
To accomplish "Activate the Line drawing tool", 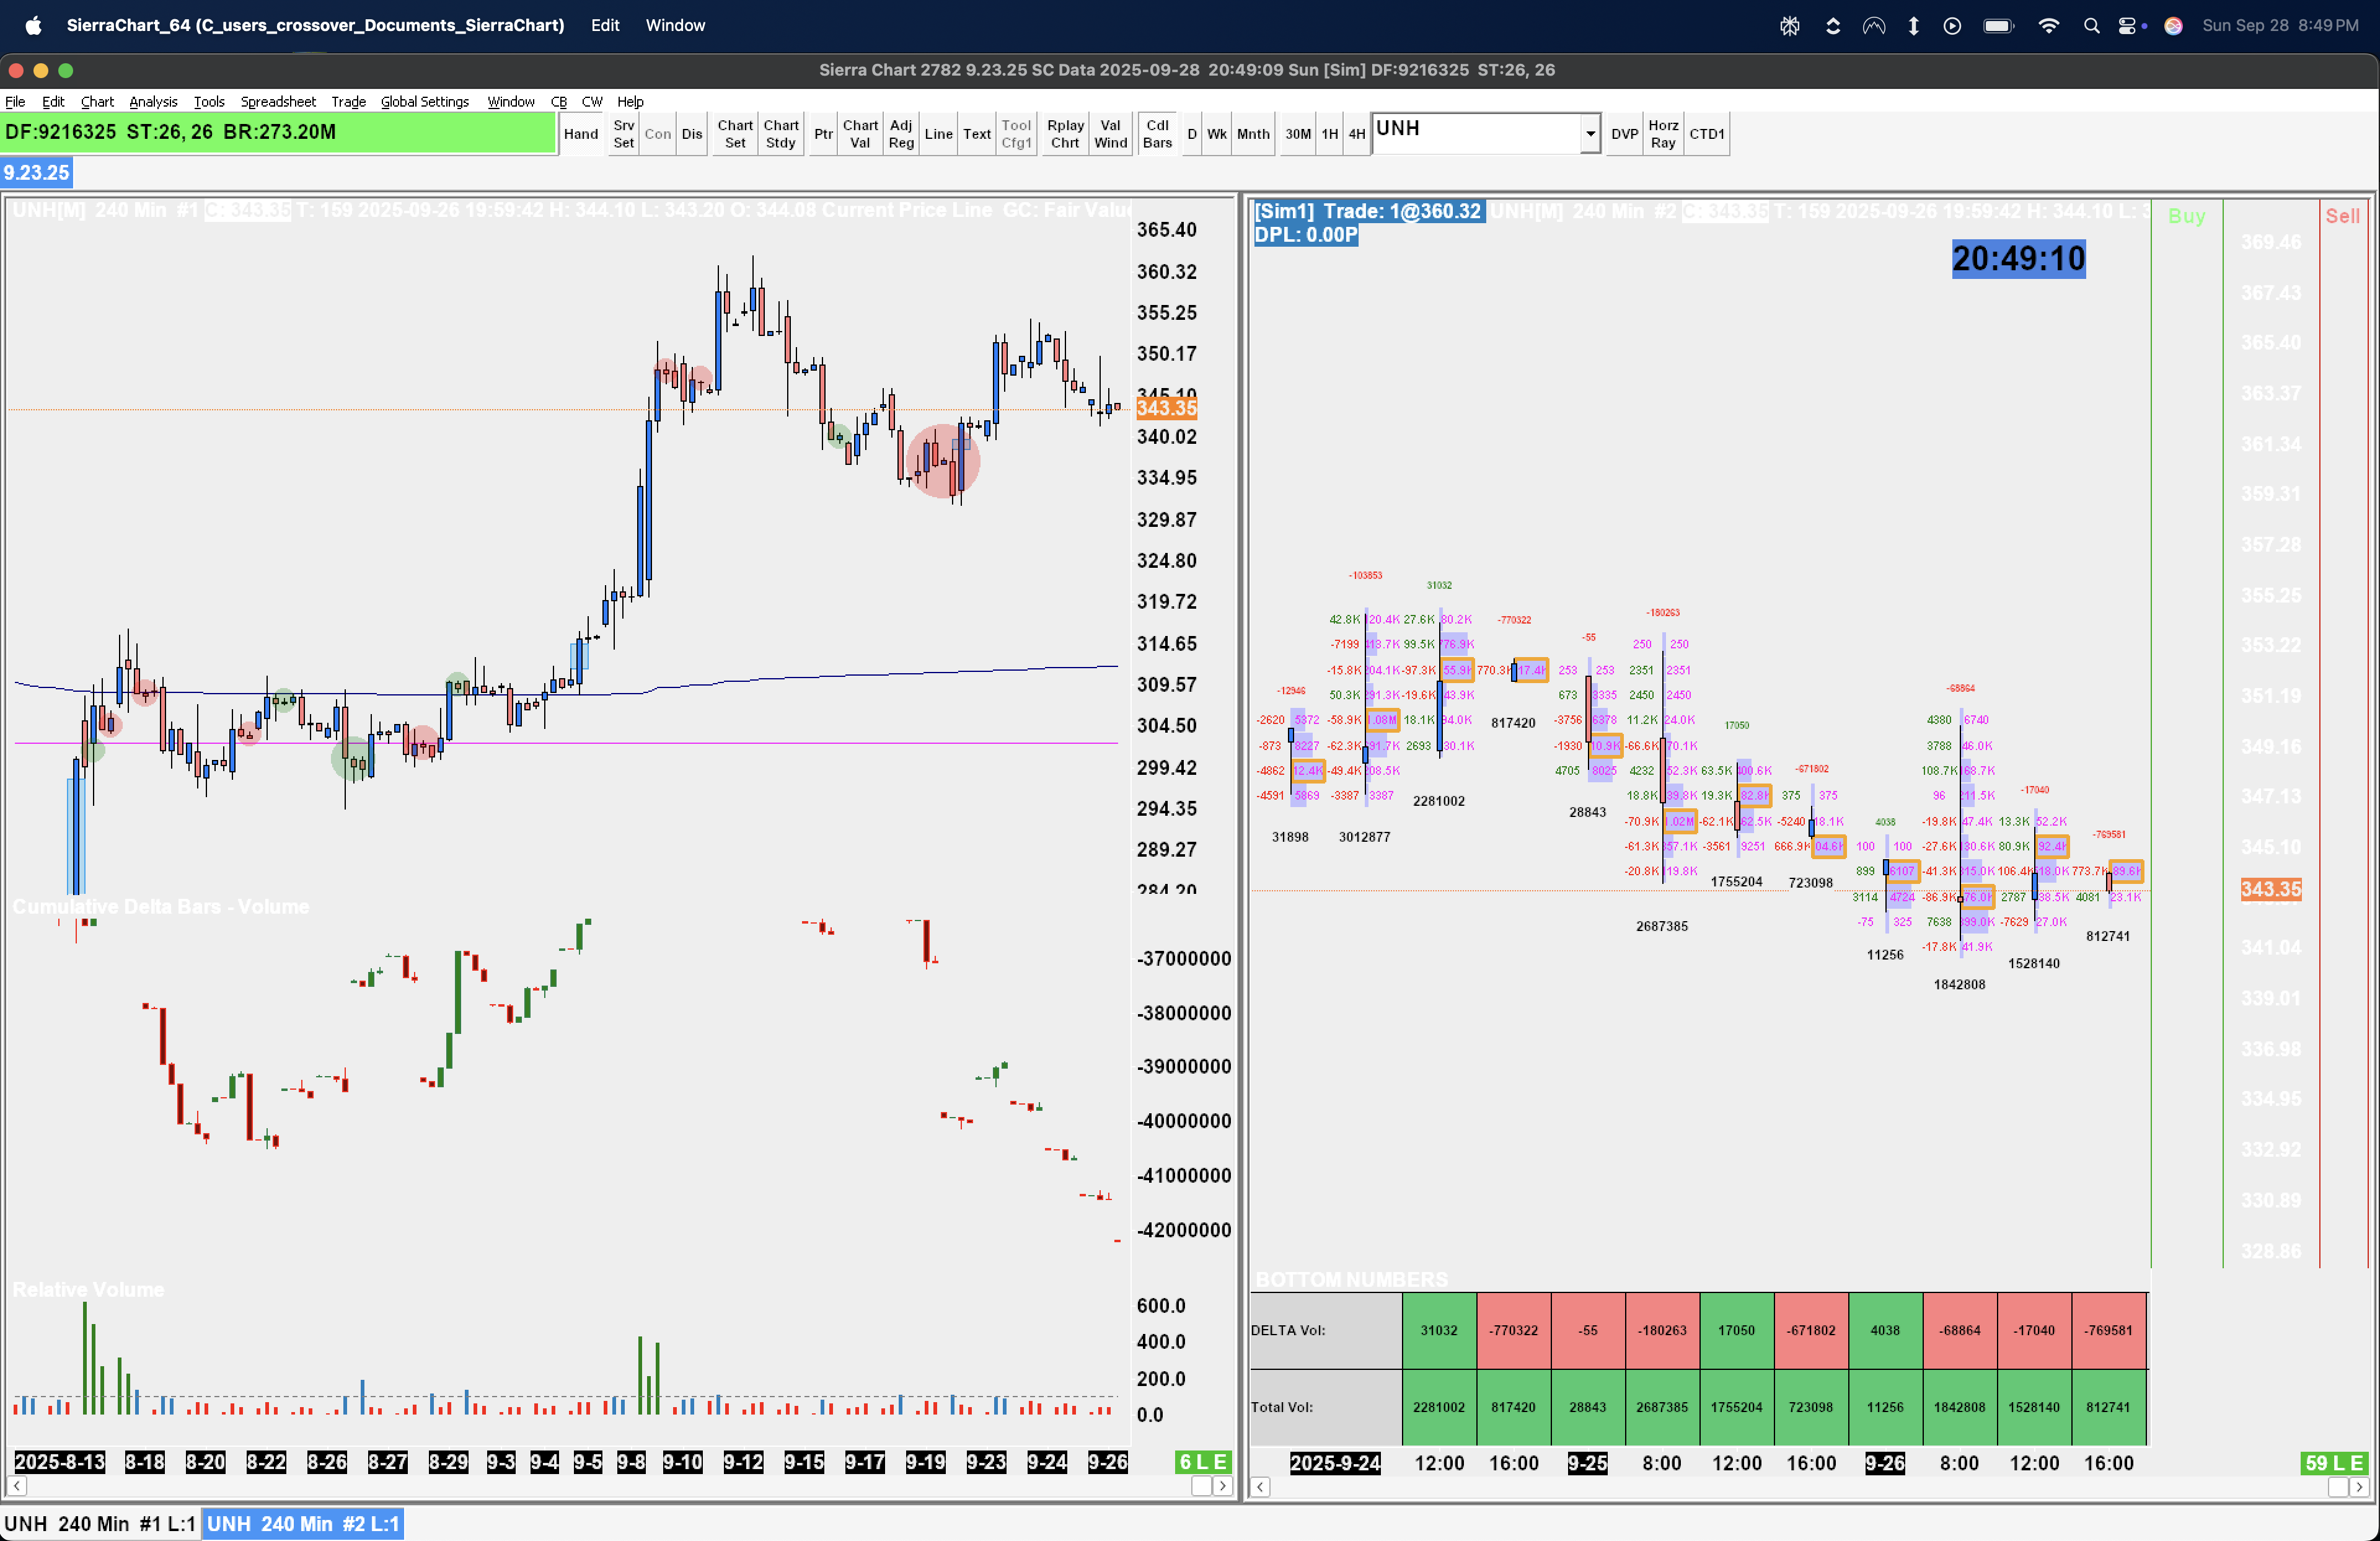I will coord(937,134).
